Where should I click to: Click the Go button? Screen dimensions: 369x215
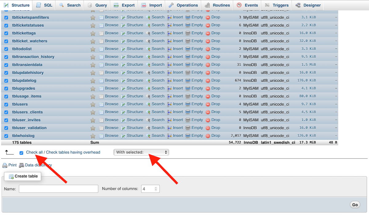[355, 205]
